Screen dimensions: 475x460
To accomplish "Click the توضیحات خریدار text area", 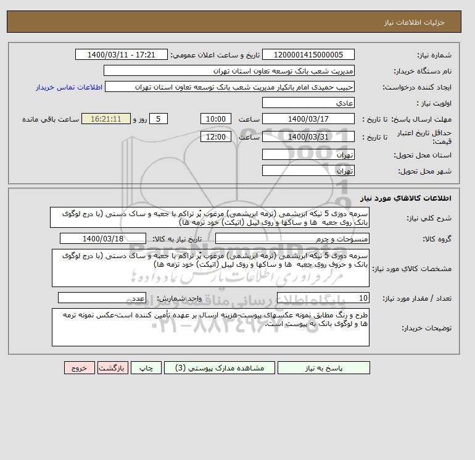I will click(210, 327).
